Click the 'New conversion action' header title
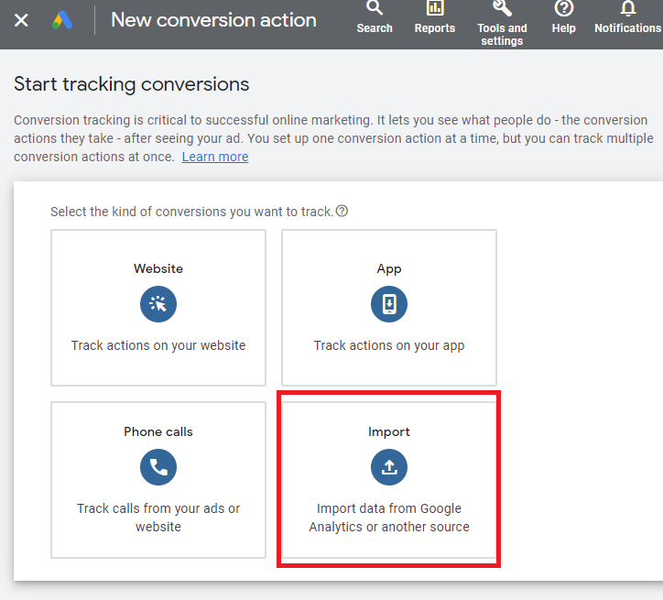 tap(213, 20)
